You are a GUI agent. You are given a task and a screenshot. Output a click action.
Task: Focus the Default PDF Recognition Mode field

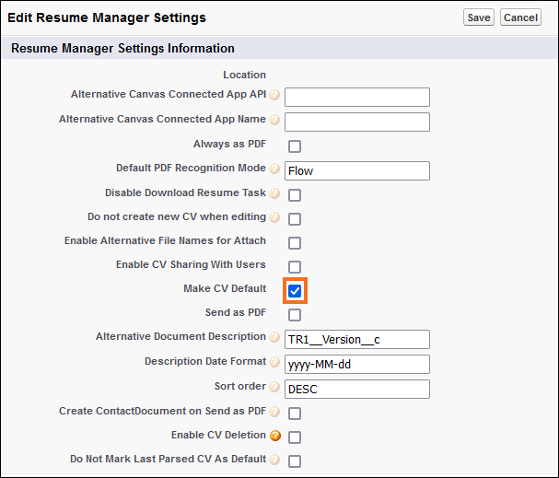tap(357, 170)
